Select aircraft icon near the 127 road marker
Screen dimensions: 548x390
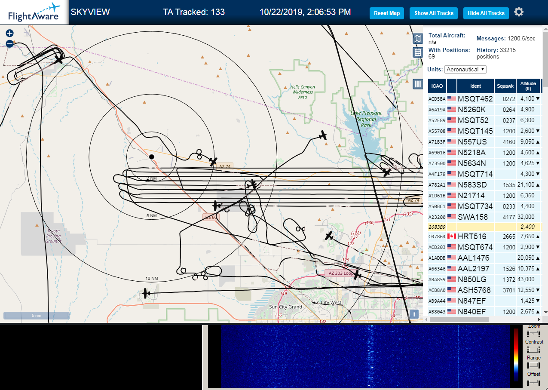click(329, 236)
